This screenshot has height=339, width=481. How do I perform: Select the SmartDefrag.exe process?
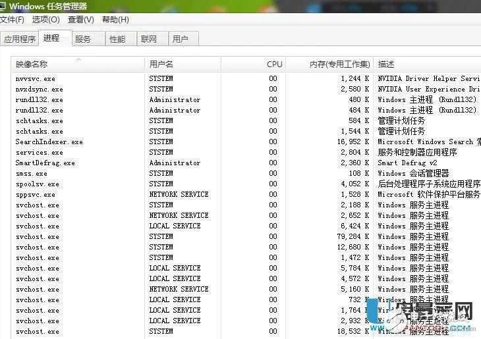pos(246,163)
